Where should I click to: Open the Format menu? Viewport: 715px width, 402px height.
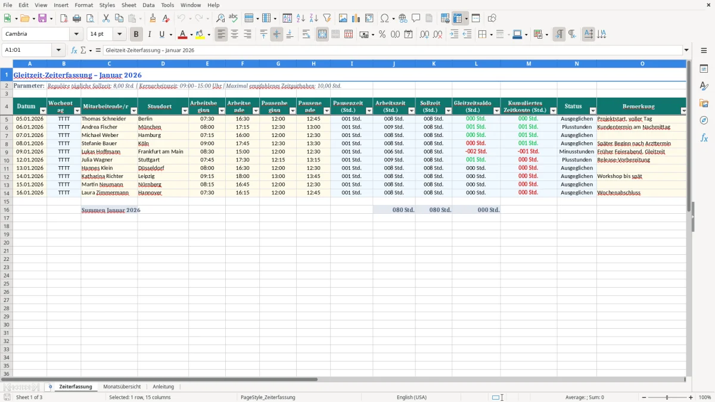point(84,5)
